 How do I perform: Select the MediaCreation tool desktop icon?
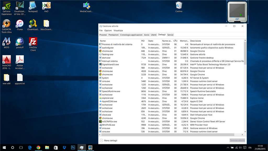point(86,7)
